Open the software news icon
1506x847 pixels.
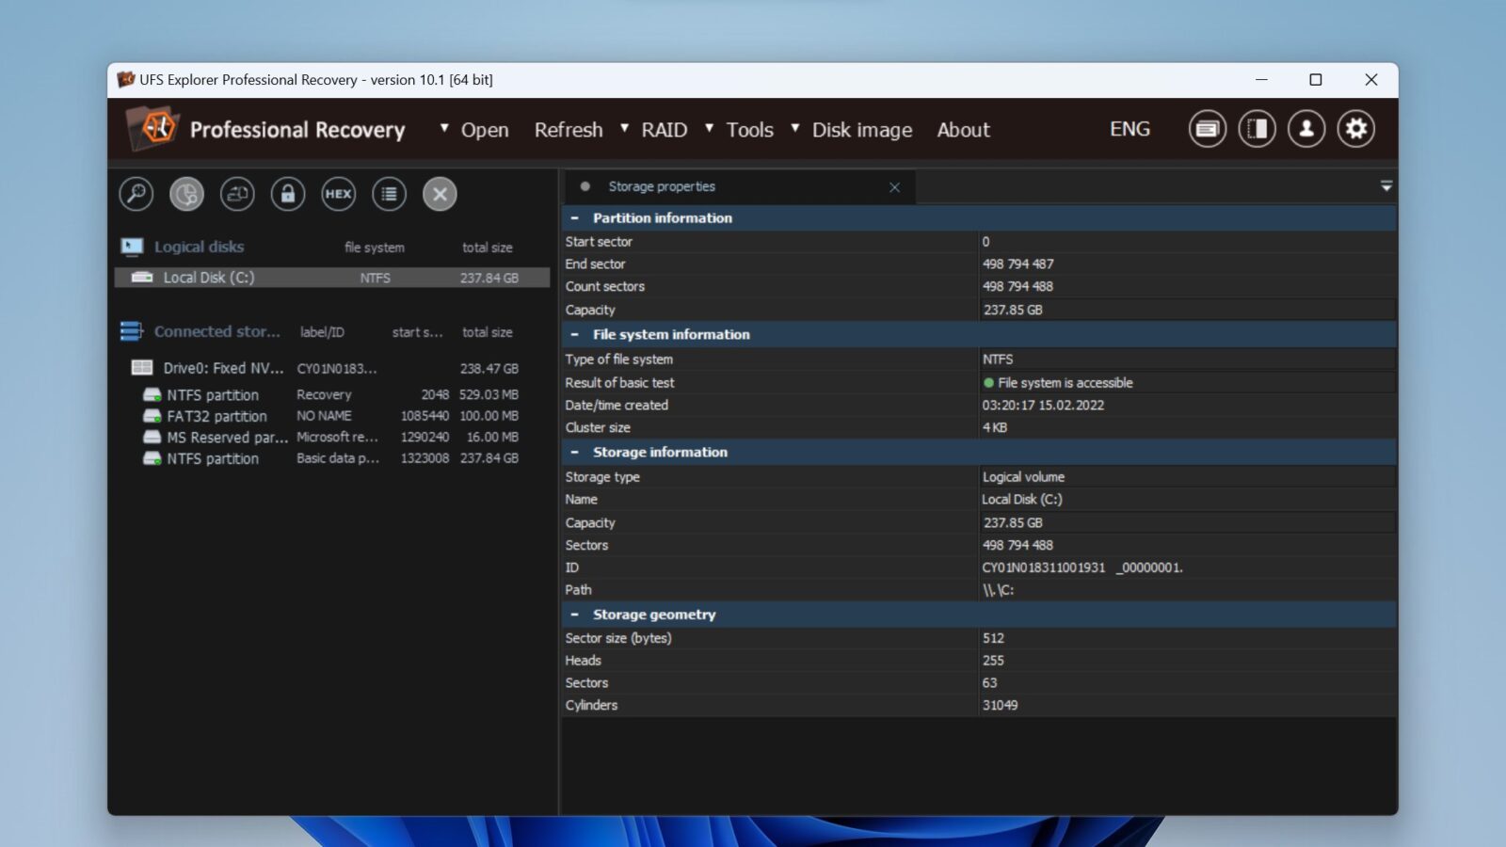point(1207,128)
